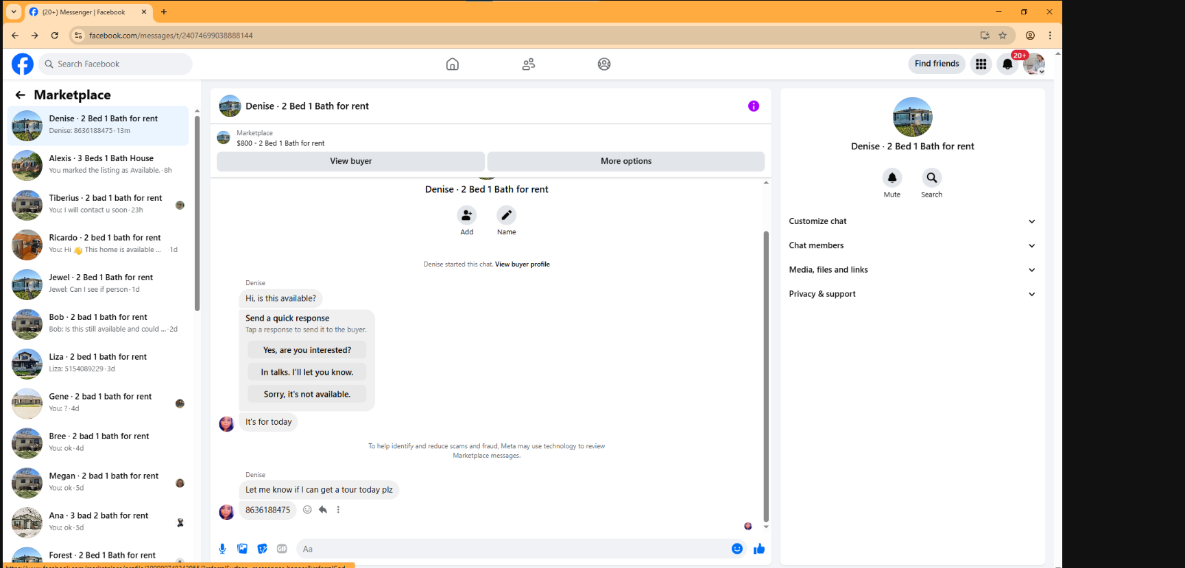Choose a GIF icon
The image size is (1185, 568).
pos(282,549)
